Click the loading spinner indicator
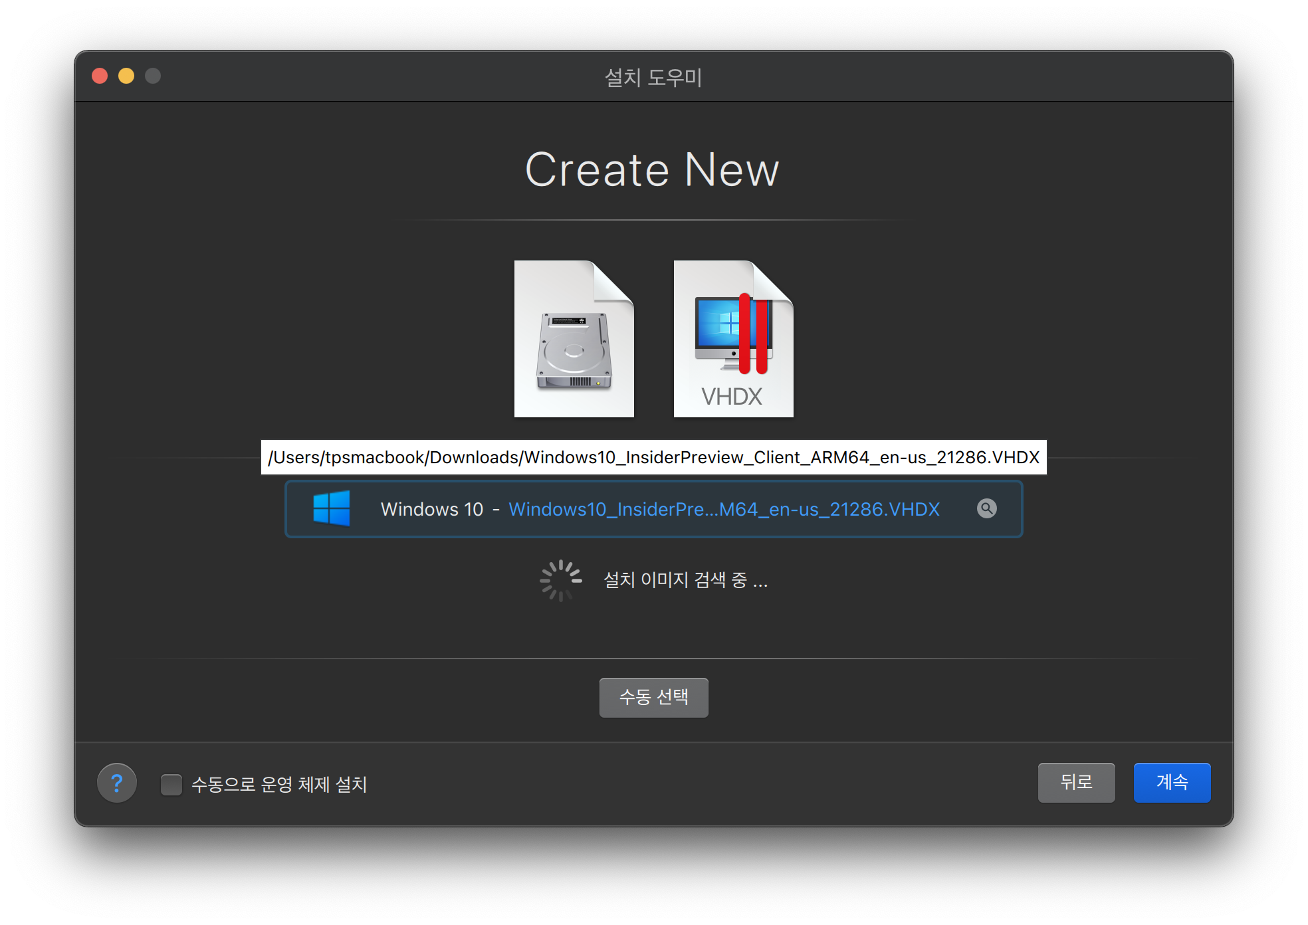Screen dimensions: 1308x925 [x=560, y=580]
